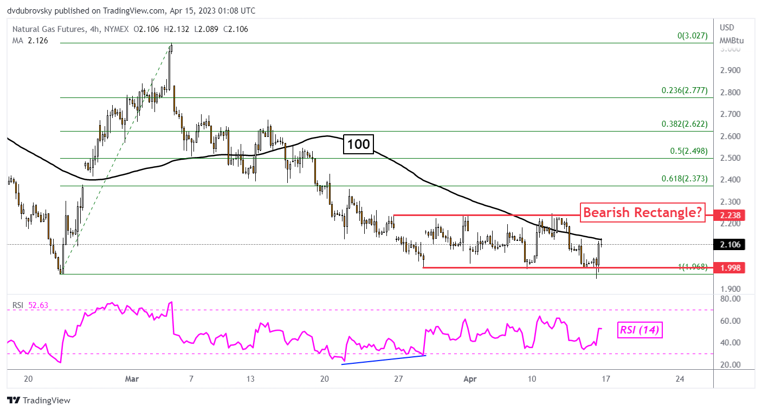This screenshot has width=762, height=412.
Task: Click the 2.500 price axis tick
Action: (x=731, y=158)
